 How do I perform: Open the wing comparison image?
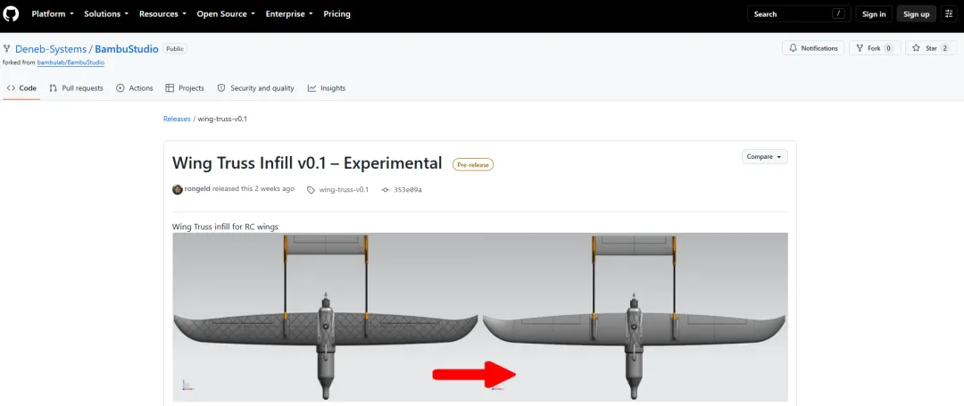point(480,317)
